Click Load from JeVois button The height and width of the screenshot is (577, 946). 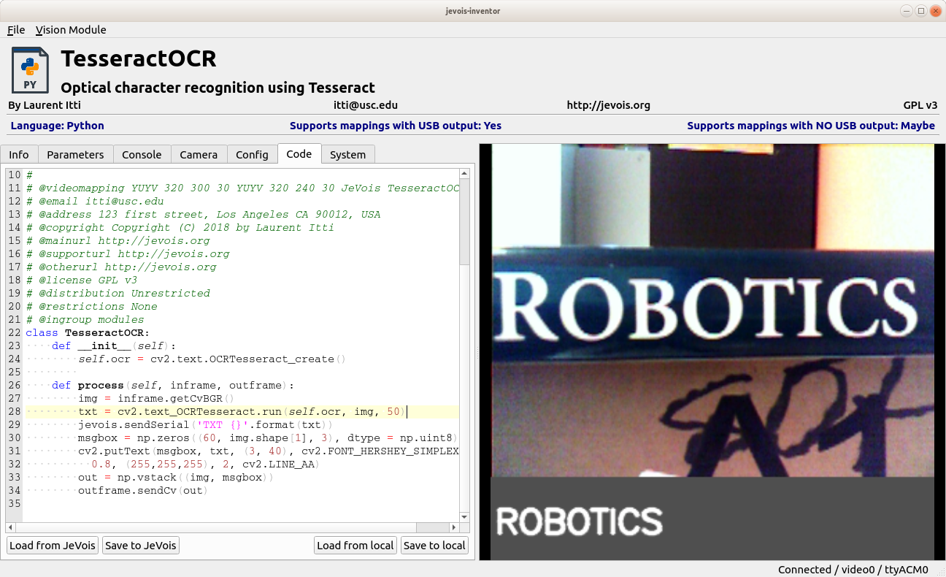click(53, 545)
